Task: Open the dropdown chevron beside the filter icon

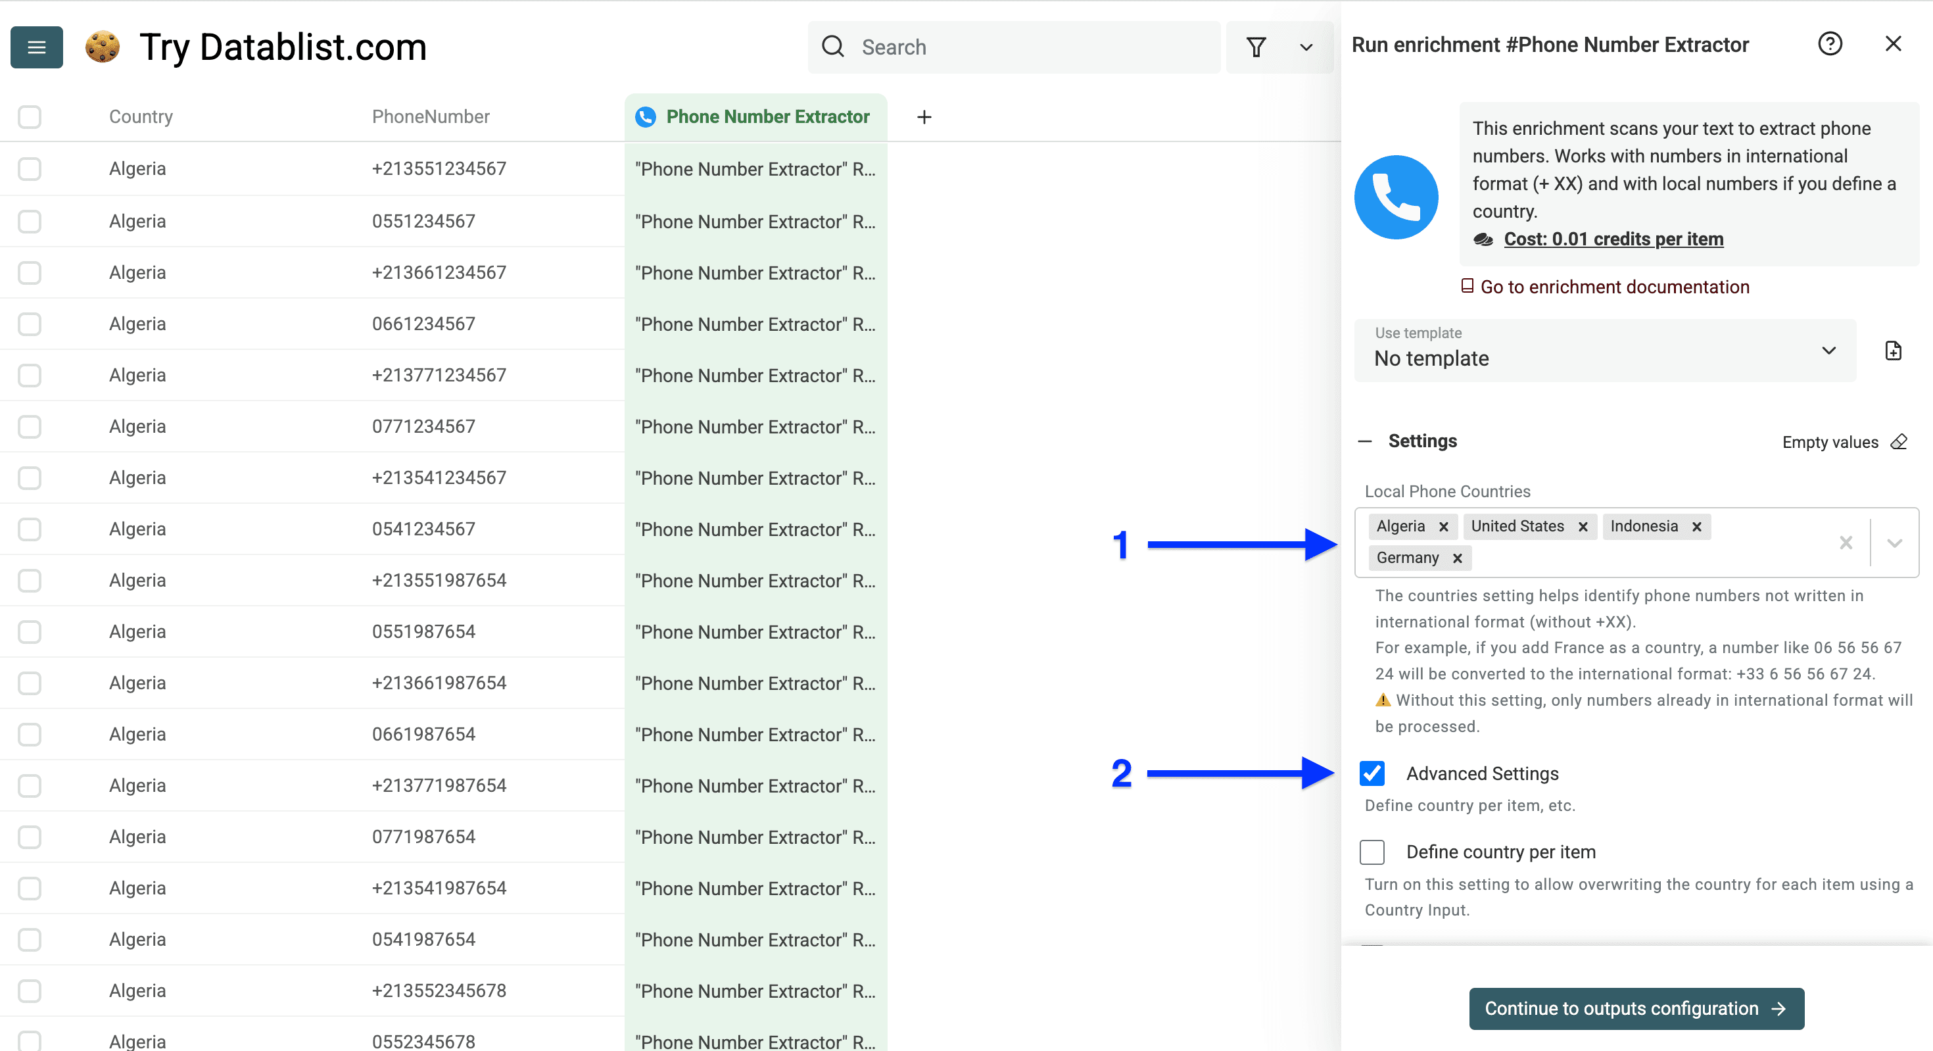Action: pyautogui.click(x=1306, y=47)
